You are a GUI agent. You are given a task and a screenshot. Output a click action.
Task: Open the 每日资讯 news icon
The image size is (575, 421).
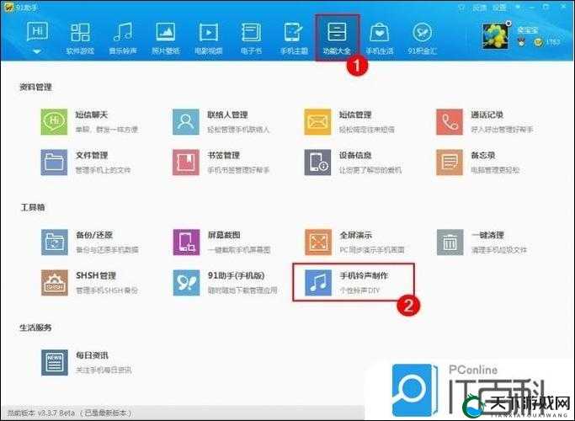(54, 362)
